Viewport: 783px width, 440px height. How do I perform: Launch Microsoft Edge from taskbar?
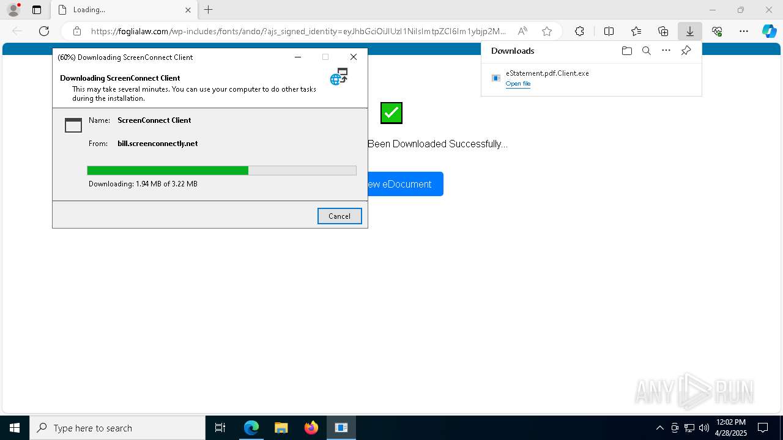point(251,428)
